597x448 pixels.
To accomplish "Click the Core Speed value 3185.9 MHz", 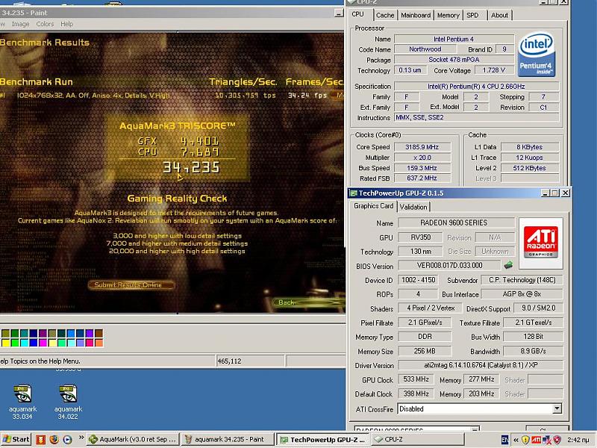I will point(422,147).
